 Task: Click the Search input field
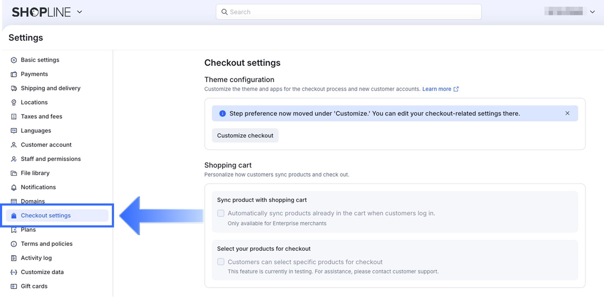tap(349, 12)
